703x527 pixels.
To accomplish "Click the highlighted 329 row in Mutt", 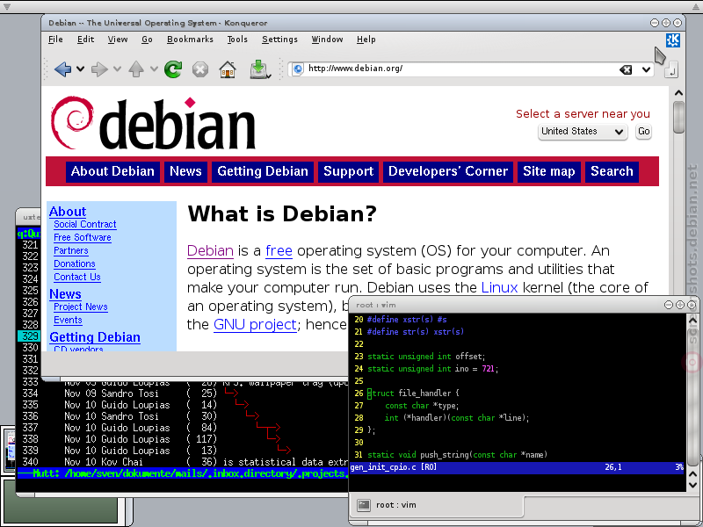I will (29, 336).
